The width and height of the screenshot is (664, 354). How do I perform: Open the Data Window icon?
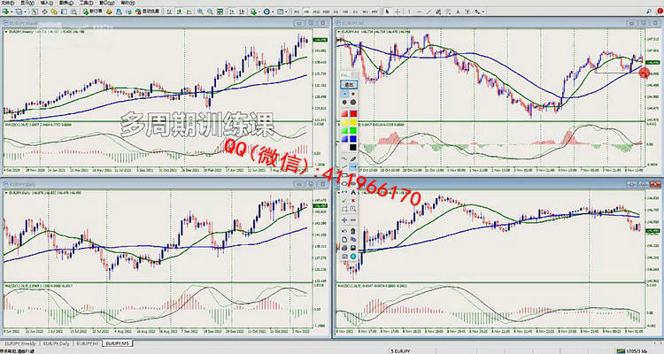click(x=44, y=12)
